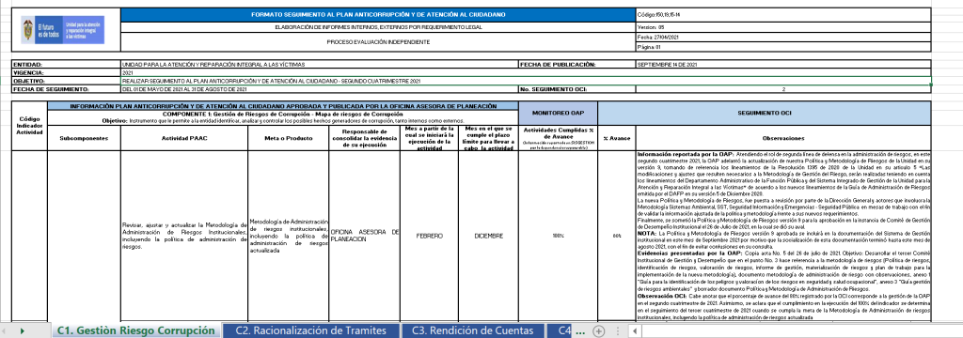Select the OBJETIVO: label cell
Screen dimensions: 963x338
coord(67,81)
